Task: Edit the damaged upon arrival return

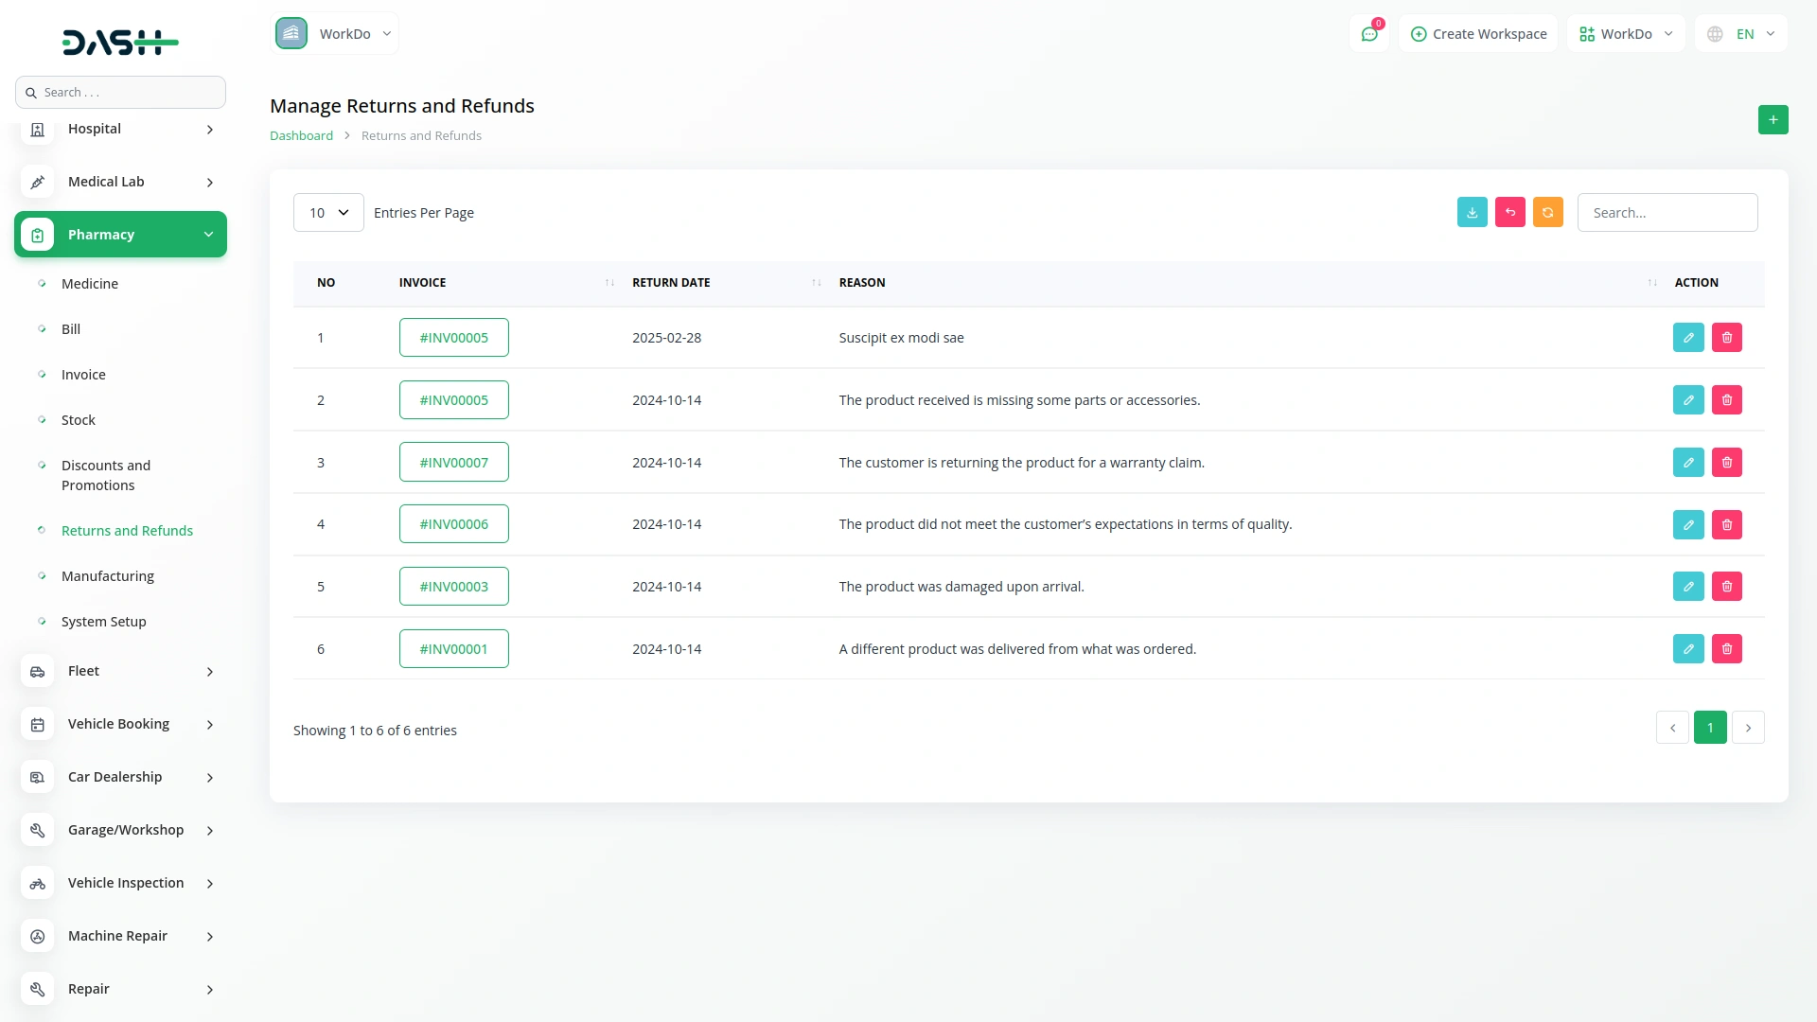Action: tap(1687, 587)
